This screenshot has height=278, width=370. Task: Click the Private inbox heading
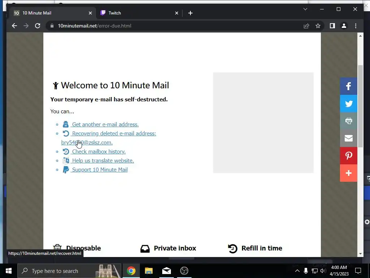click(x=175, y=248)
